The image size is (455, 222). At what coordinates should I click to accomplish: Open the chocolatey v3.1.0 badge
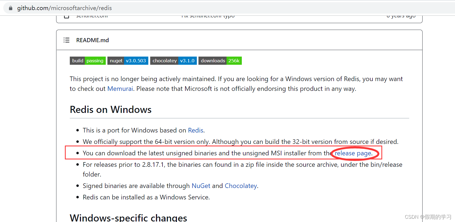[x=173, y=61]
